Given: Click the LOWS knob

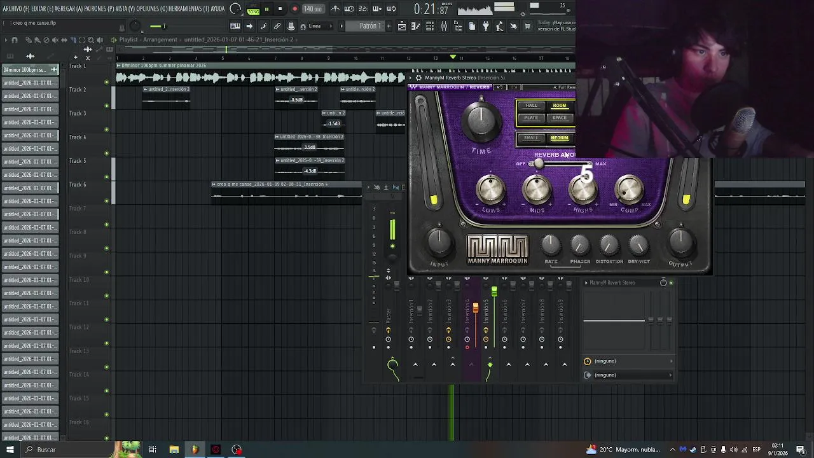Looking at the screenshot, I should [x=490, y=189].
